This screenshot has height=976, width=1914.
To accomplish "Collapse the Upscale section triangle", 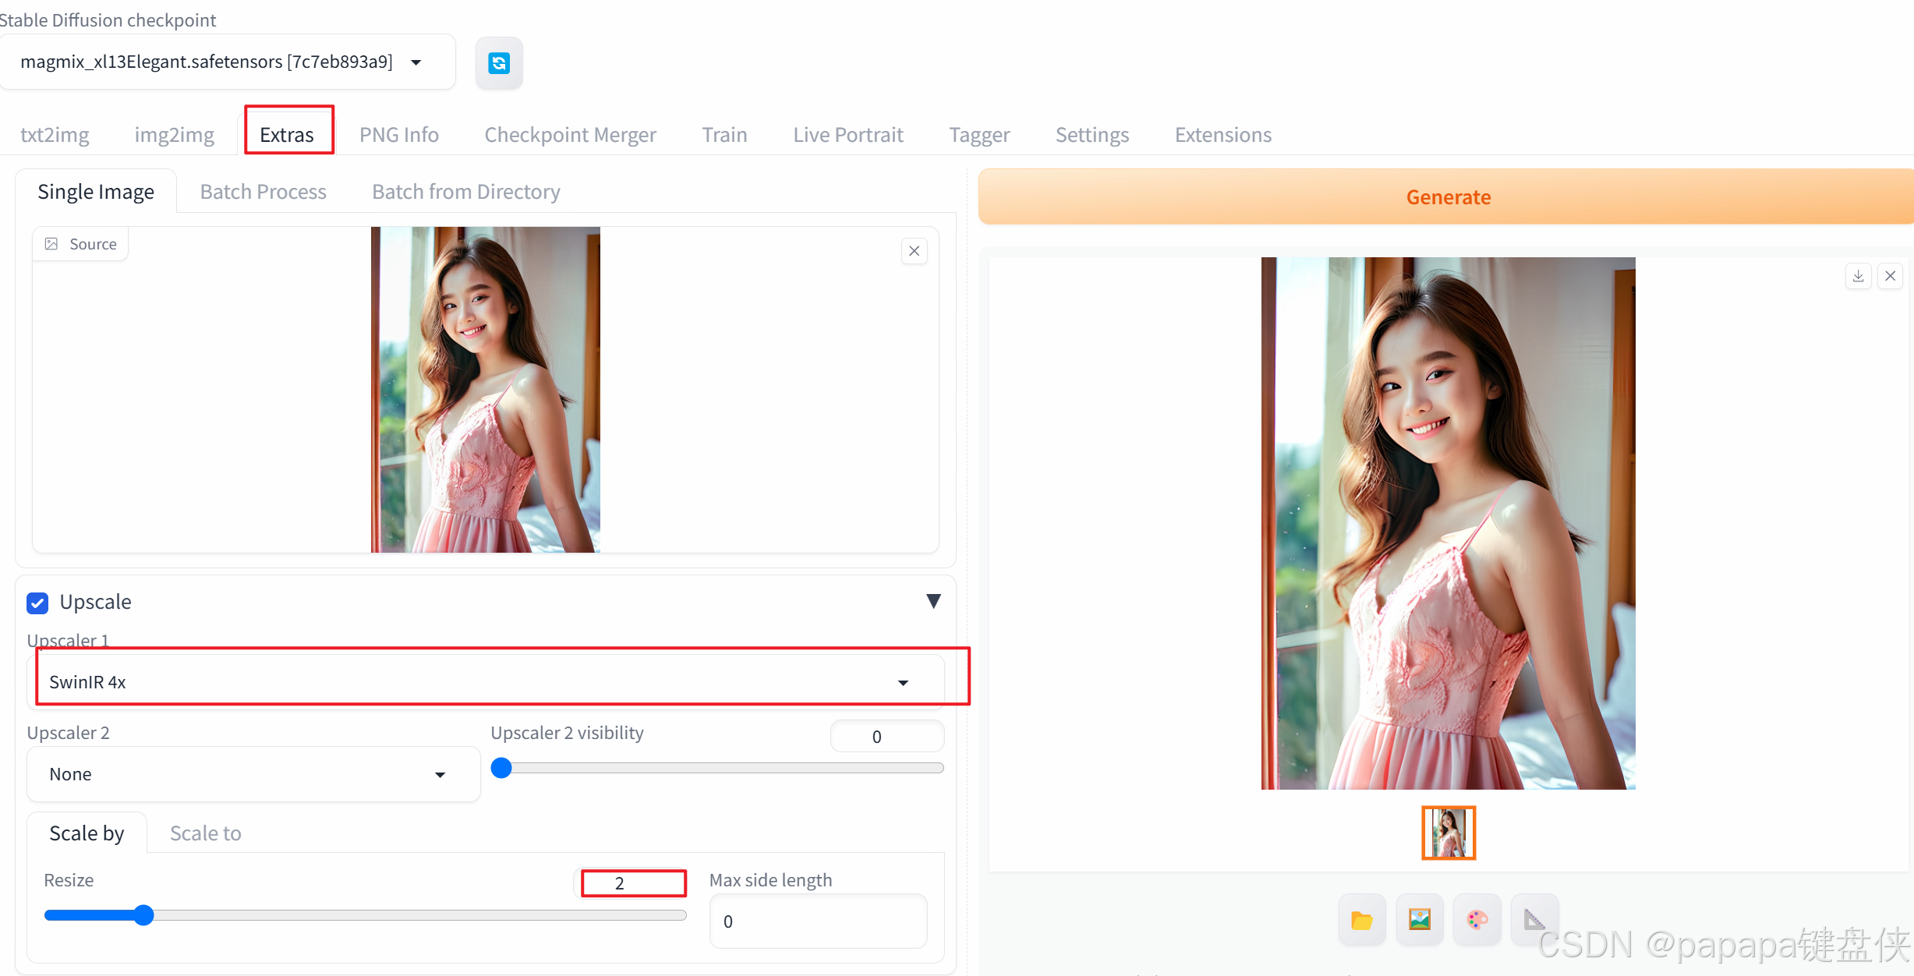I will (x=933, y=601).
